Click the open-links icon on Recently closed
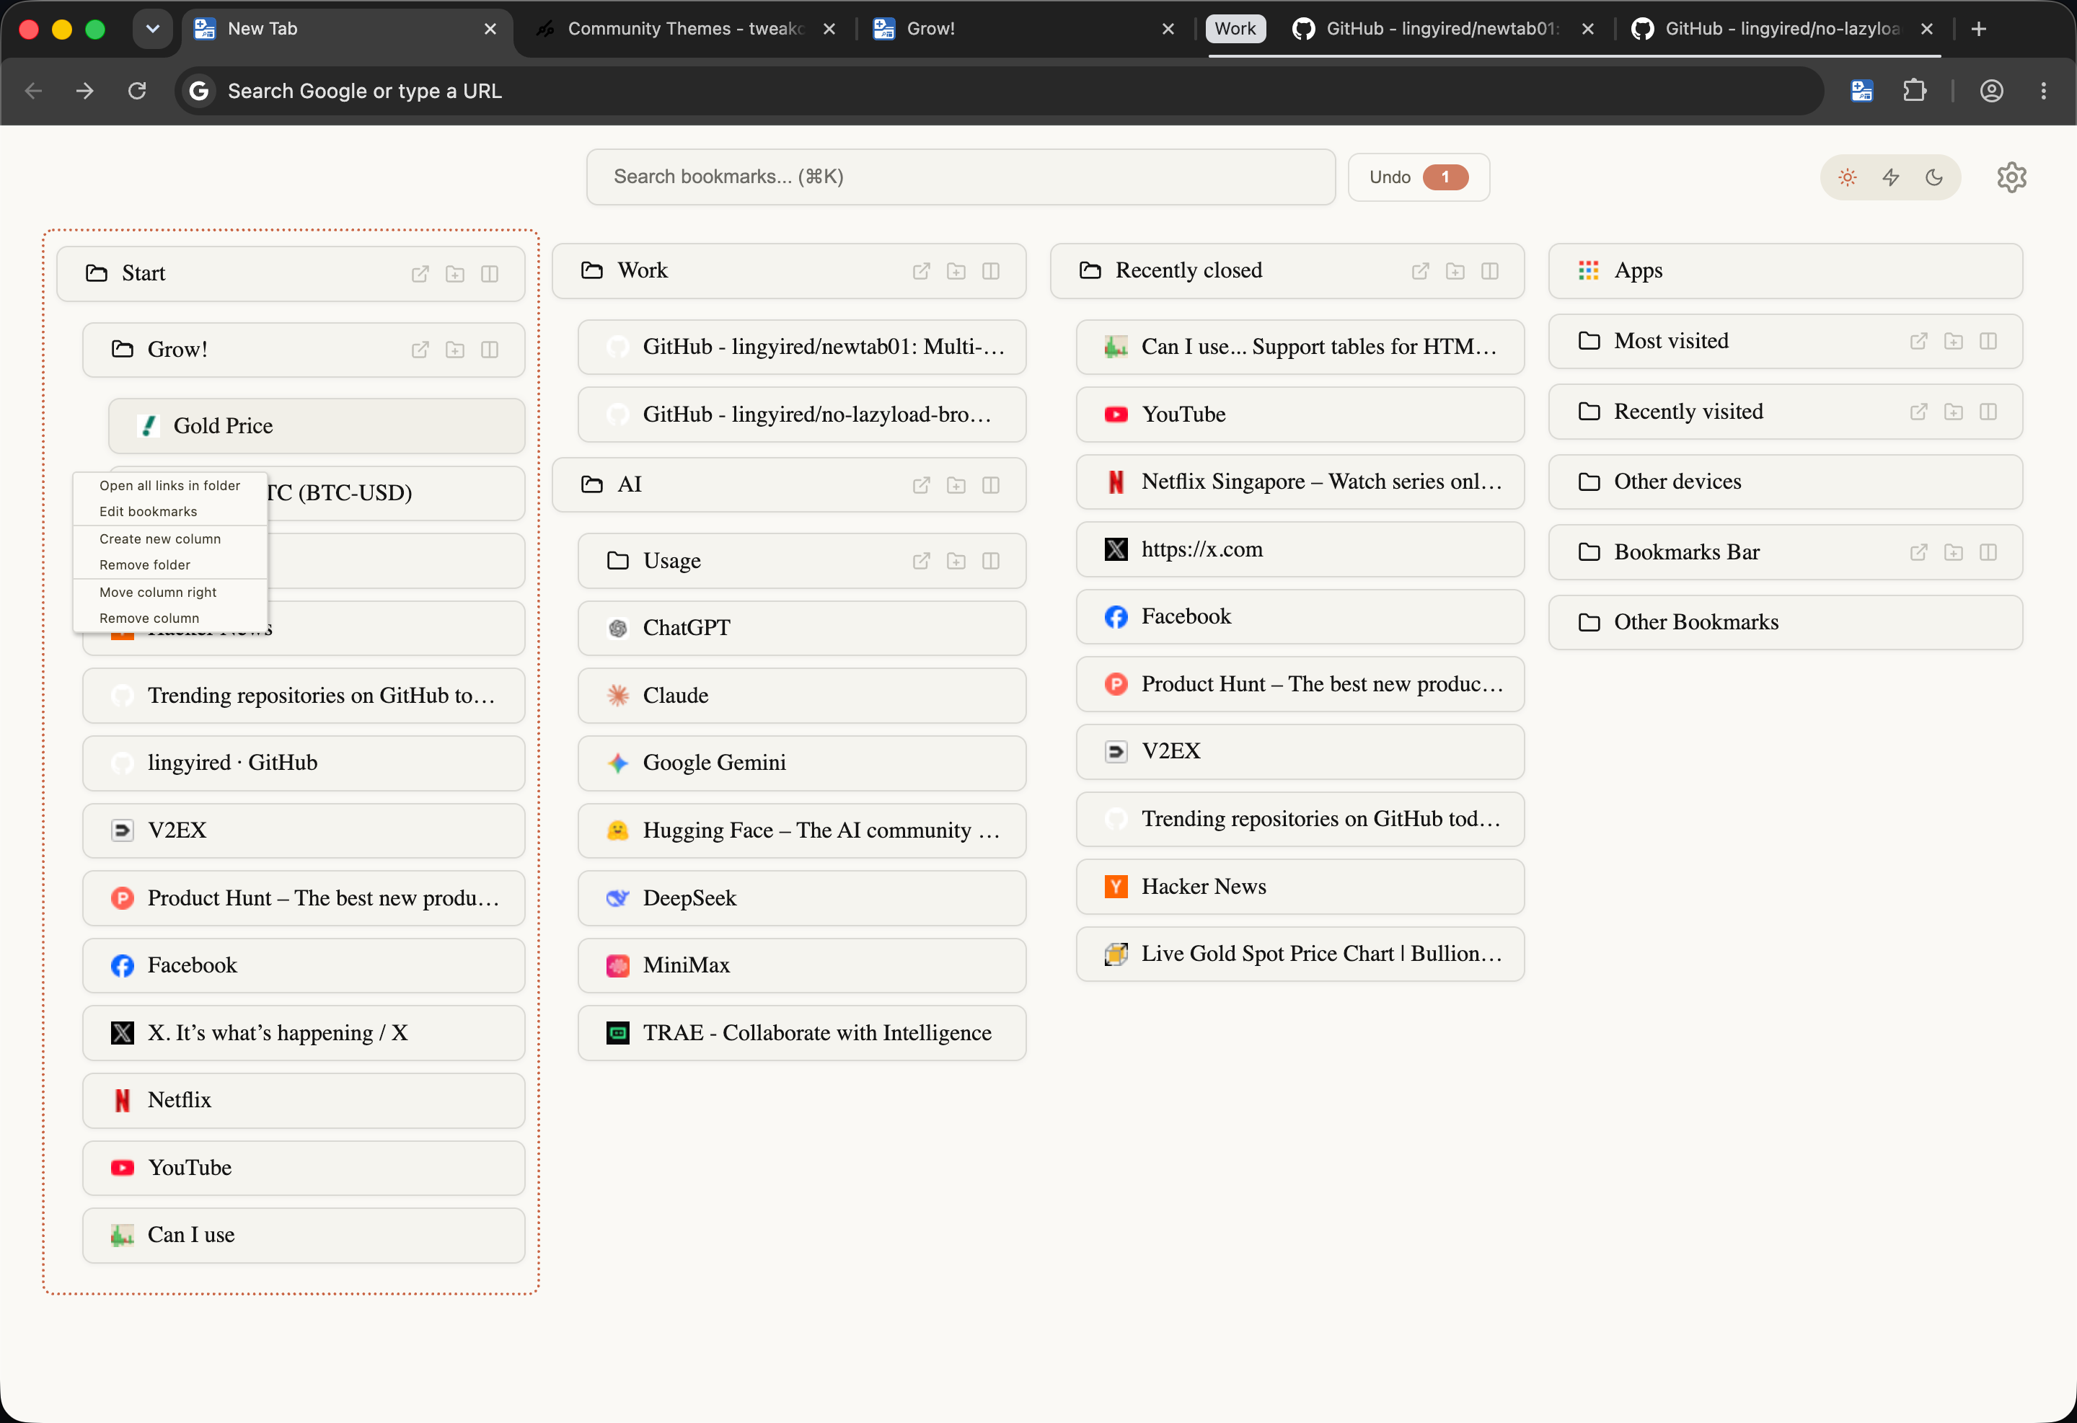This screenshot has width=2077, height=1423. point(1420,272)
